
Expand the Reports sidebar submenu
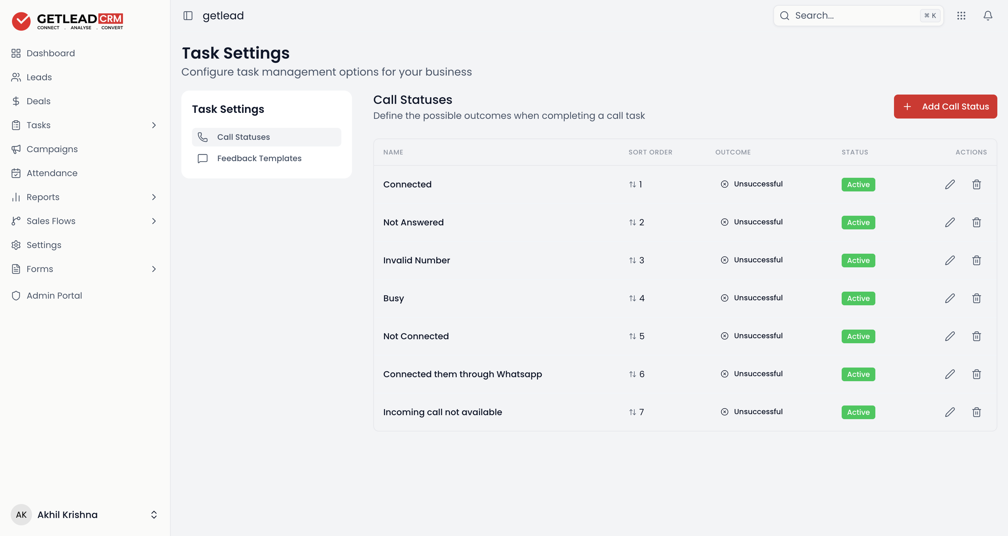coord(154,197)
